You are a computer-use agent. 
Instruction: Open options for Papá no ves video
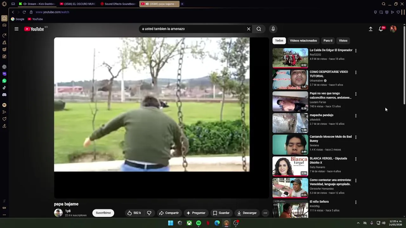356,94
